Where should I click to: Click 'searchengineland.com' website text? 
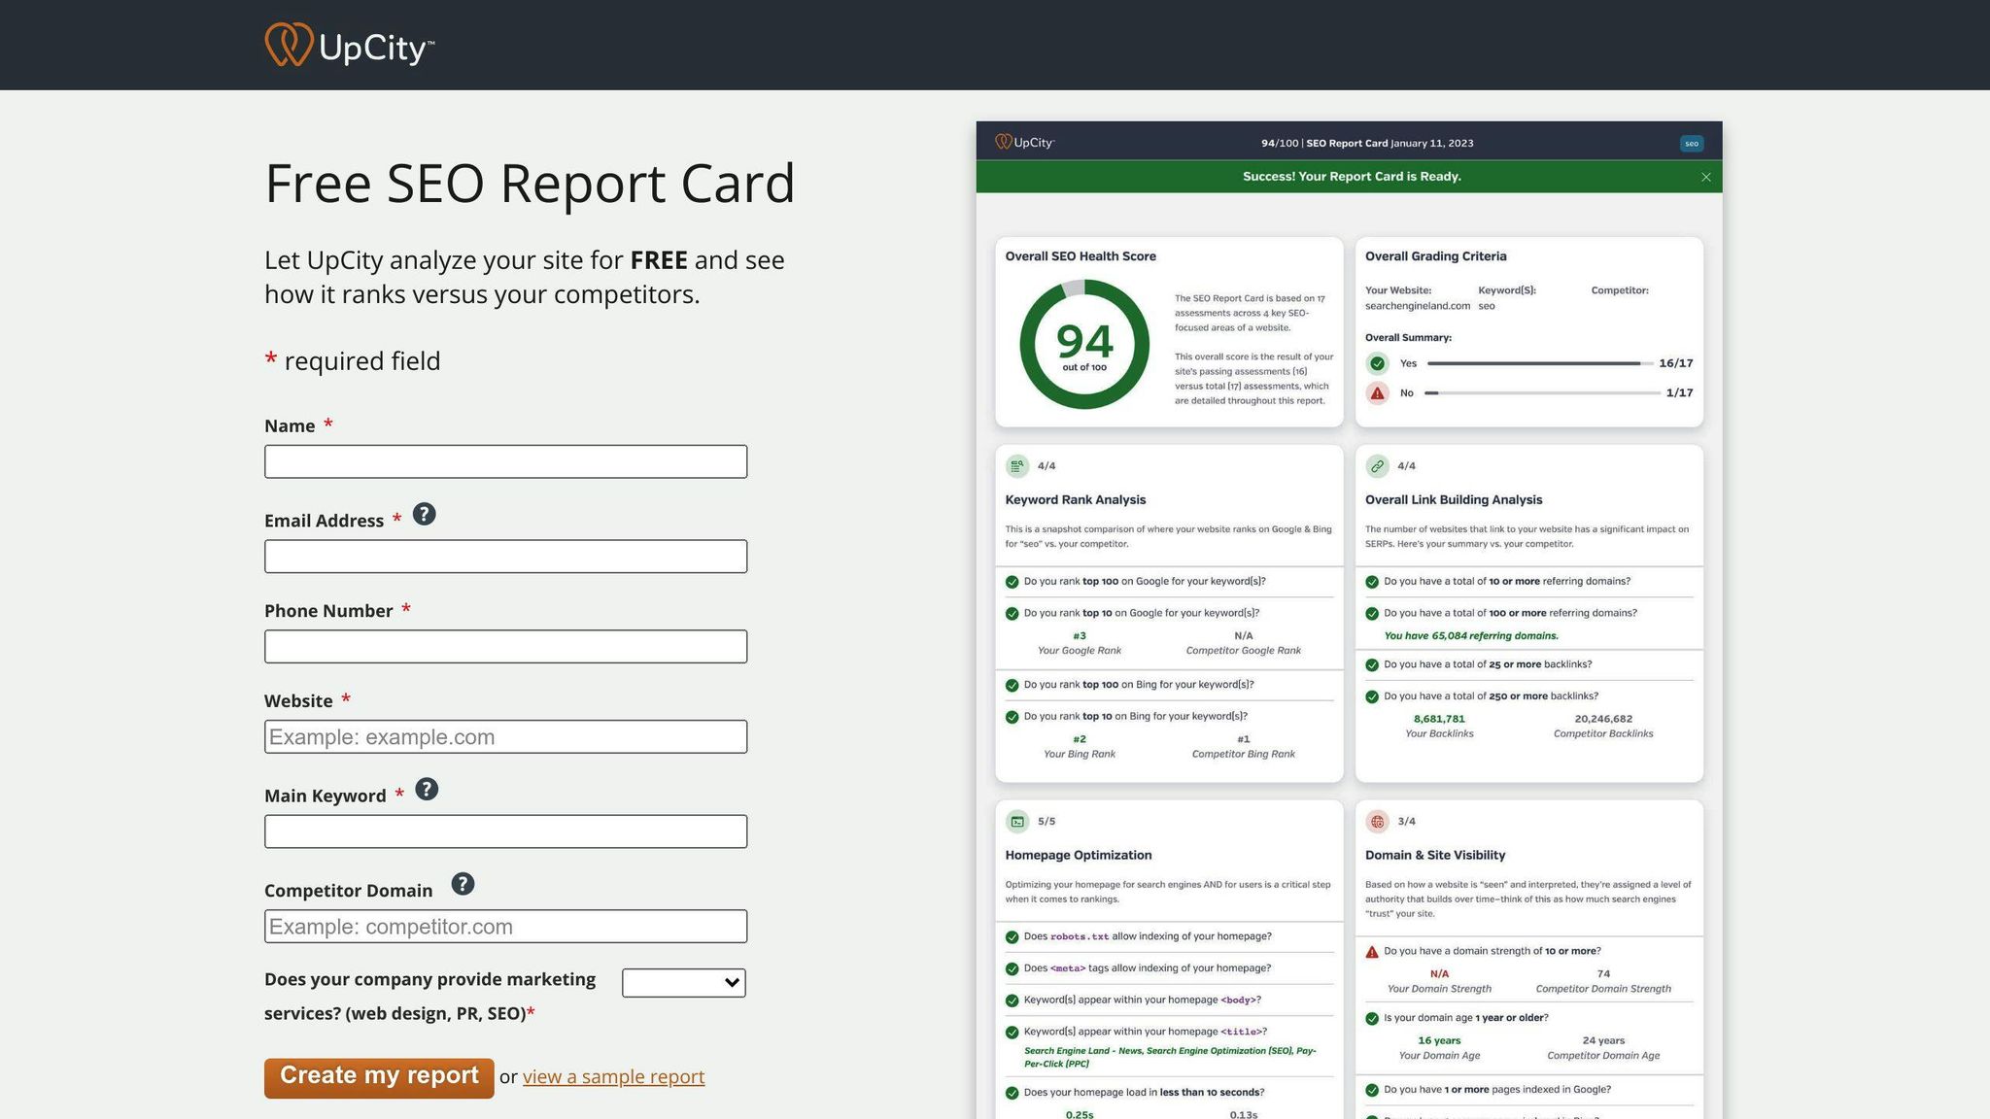(1418, 306)
